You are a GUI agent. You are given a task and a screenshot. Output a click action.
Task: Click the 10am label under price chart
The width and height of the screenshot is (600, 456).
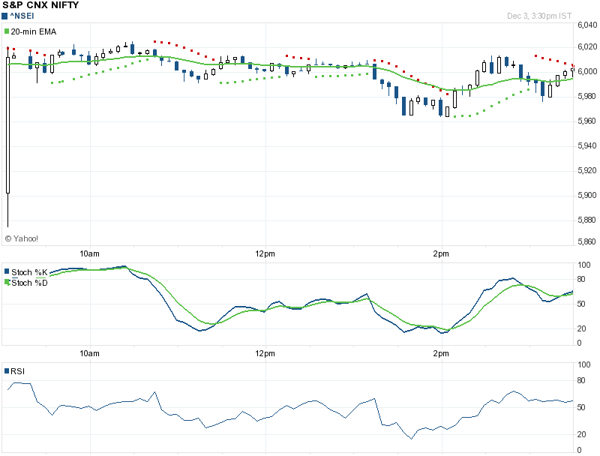coord(89,253)
